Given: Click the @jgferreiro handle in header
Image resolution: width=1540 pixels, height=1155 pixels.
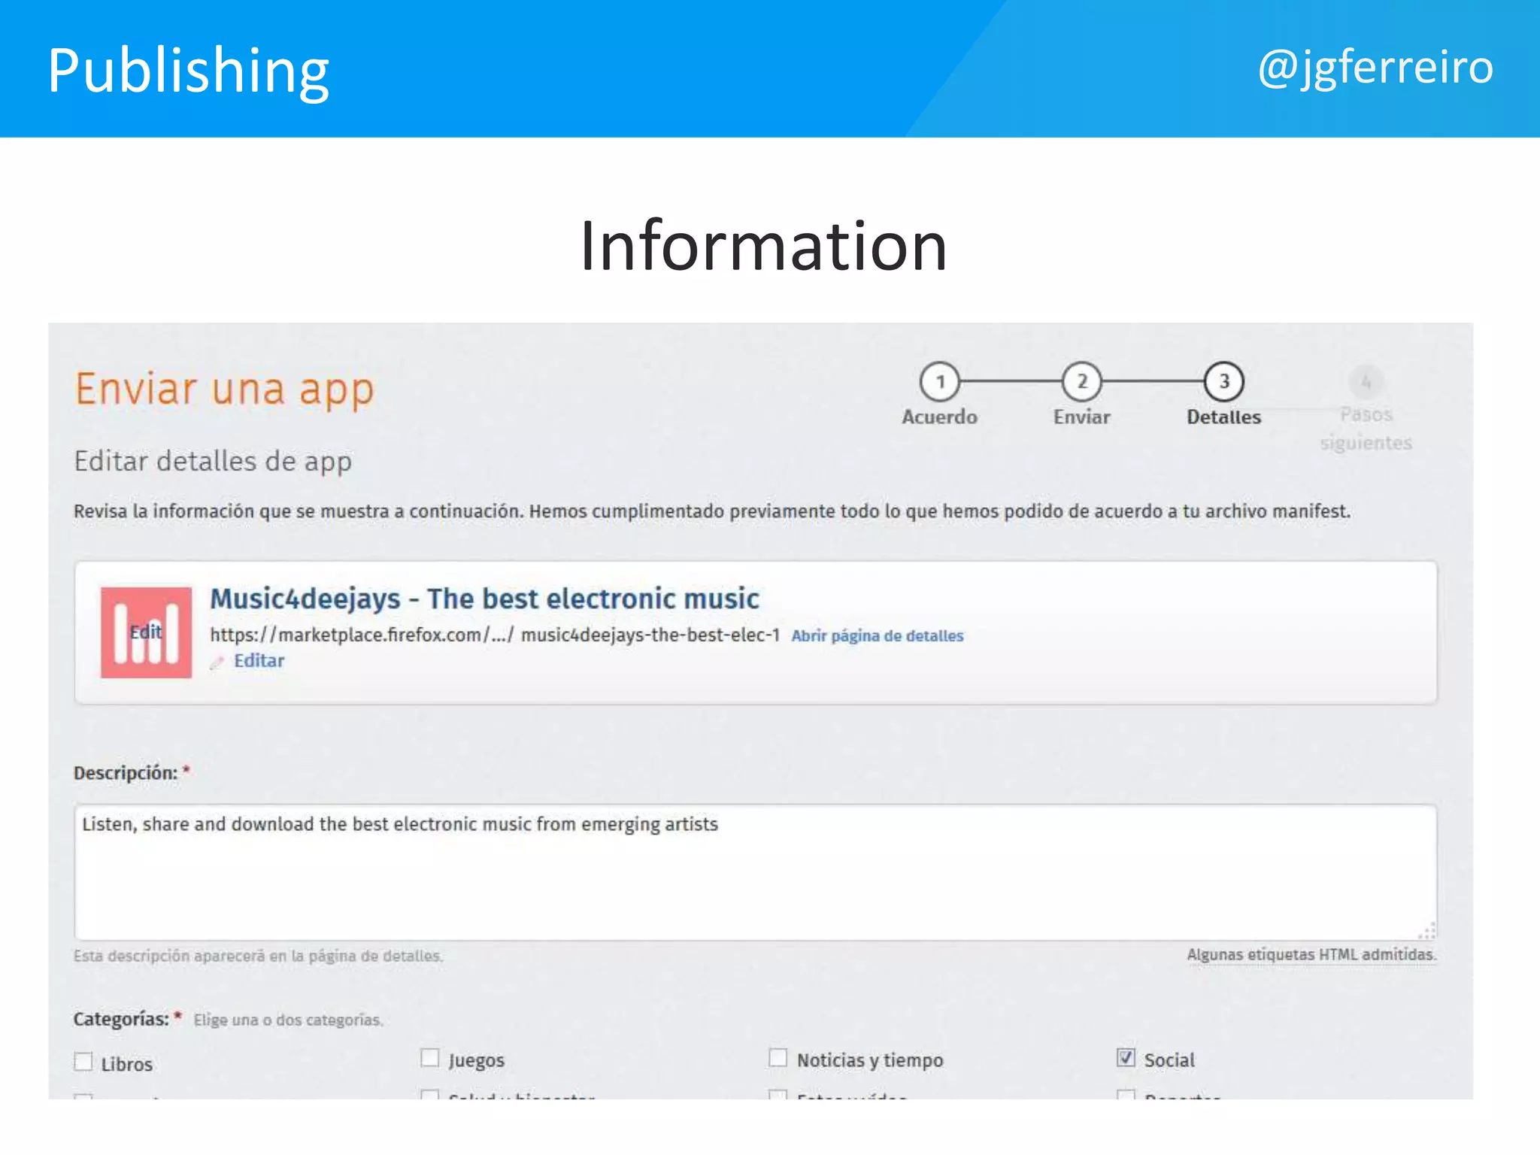Looking at the screenshot, I should tap(1375, 68).
